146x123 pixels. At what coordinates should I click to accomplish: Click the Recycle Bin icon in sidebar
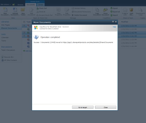(x=3, y=57)
